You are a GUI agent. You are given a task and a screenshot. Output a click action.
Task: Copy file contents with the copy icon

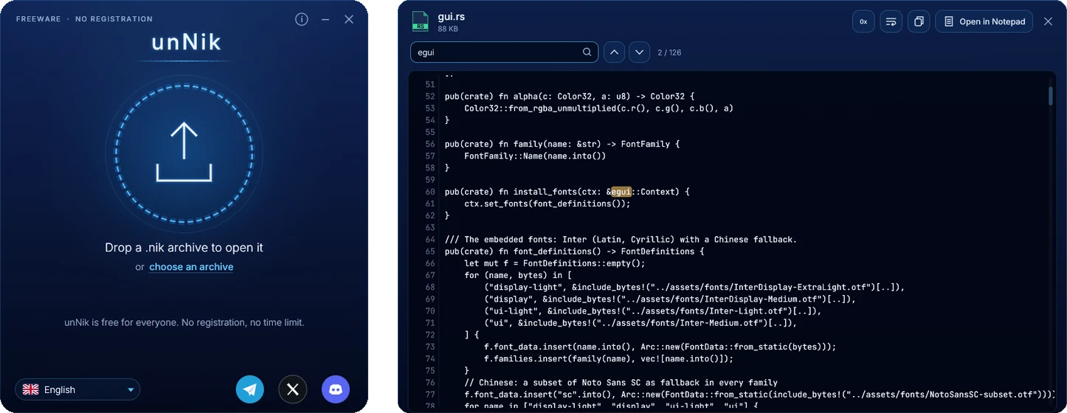919,21
